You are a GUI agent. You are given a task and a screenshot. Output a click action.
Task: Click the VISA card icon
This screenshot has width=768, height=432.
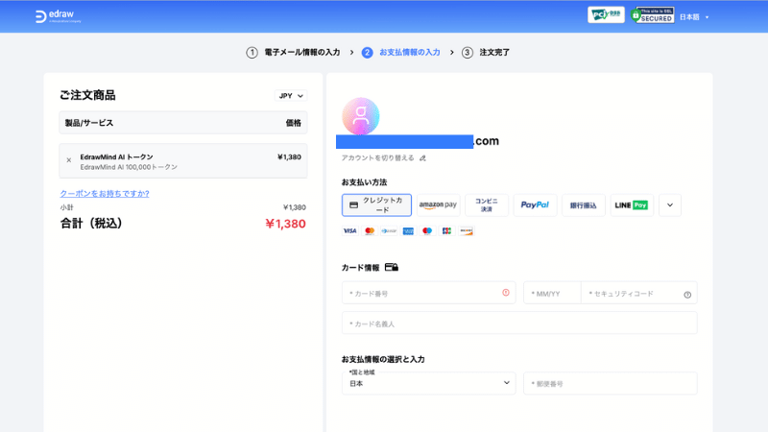349,230
